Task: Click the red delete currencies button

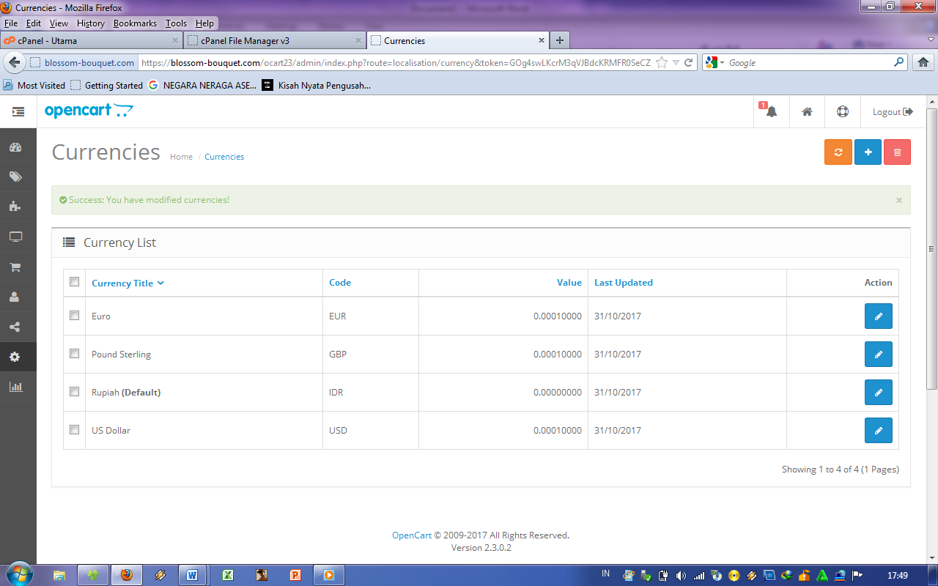Action: (x=897, y=152)
